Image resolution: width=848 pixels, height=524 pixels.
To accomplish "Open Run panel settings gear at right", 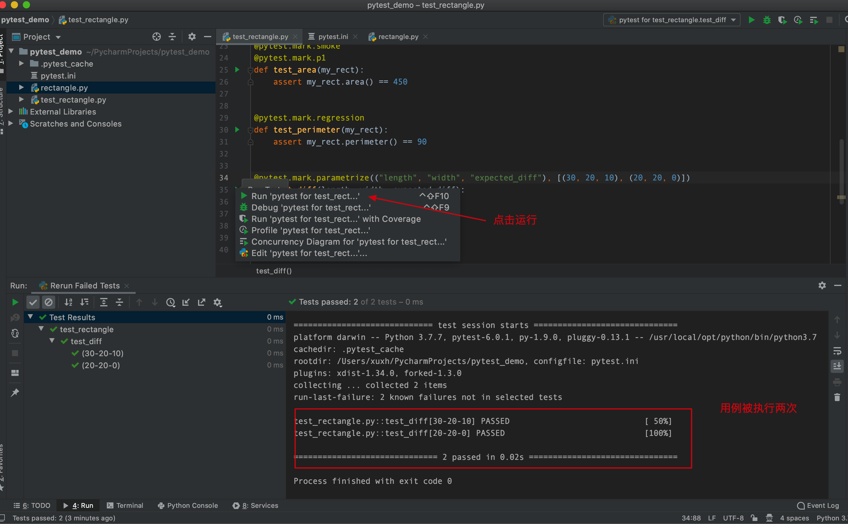I will click(x=822, y=285).
